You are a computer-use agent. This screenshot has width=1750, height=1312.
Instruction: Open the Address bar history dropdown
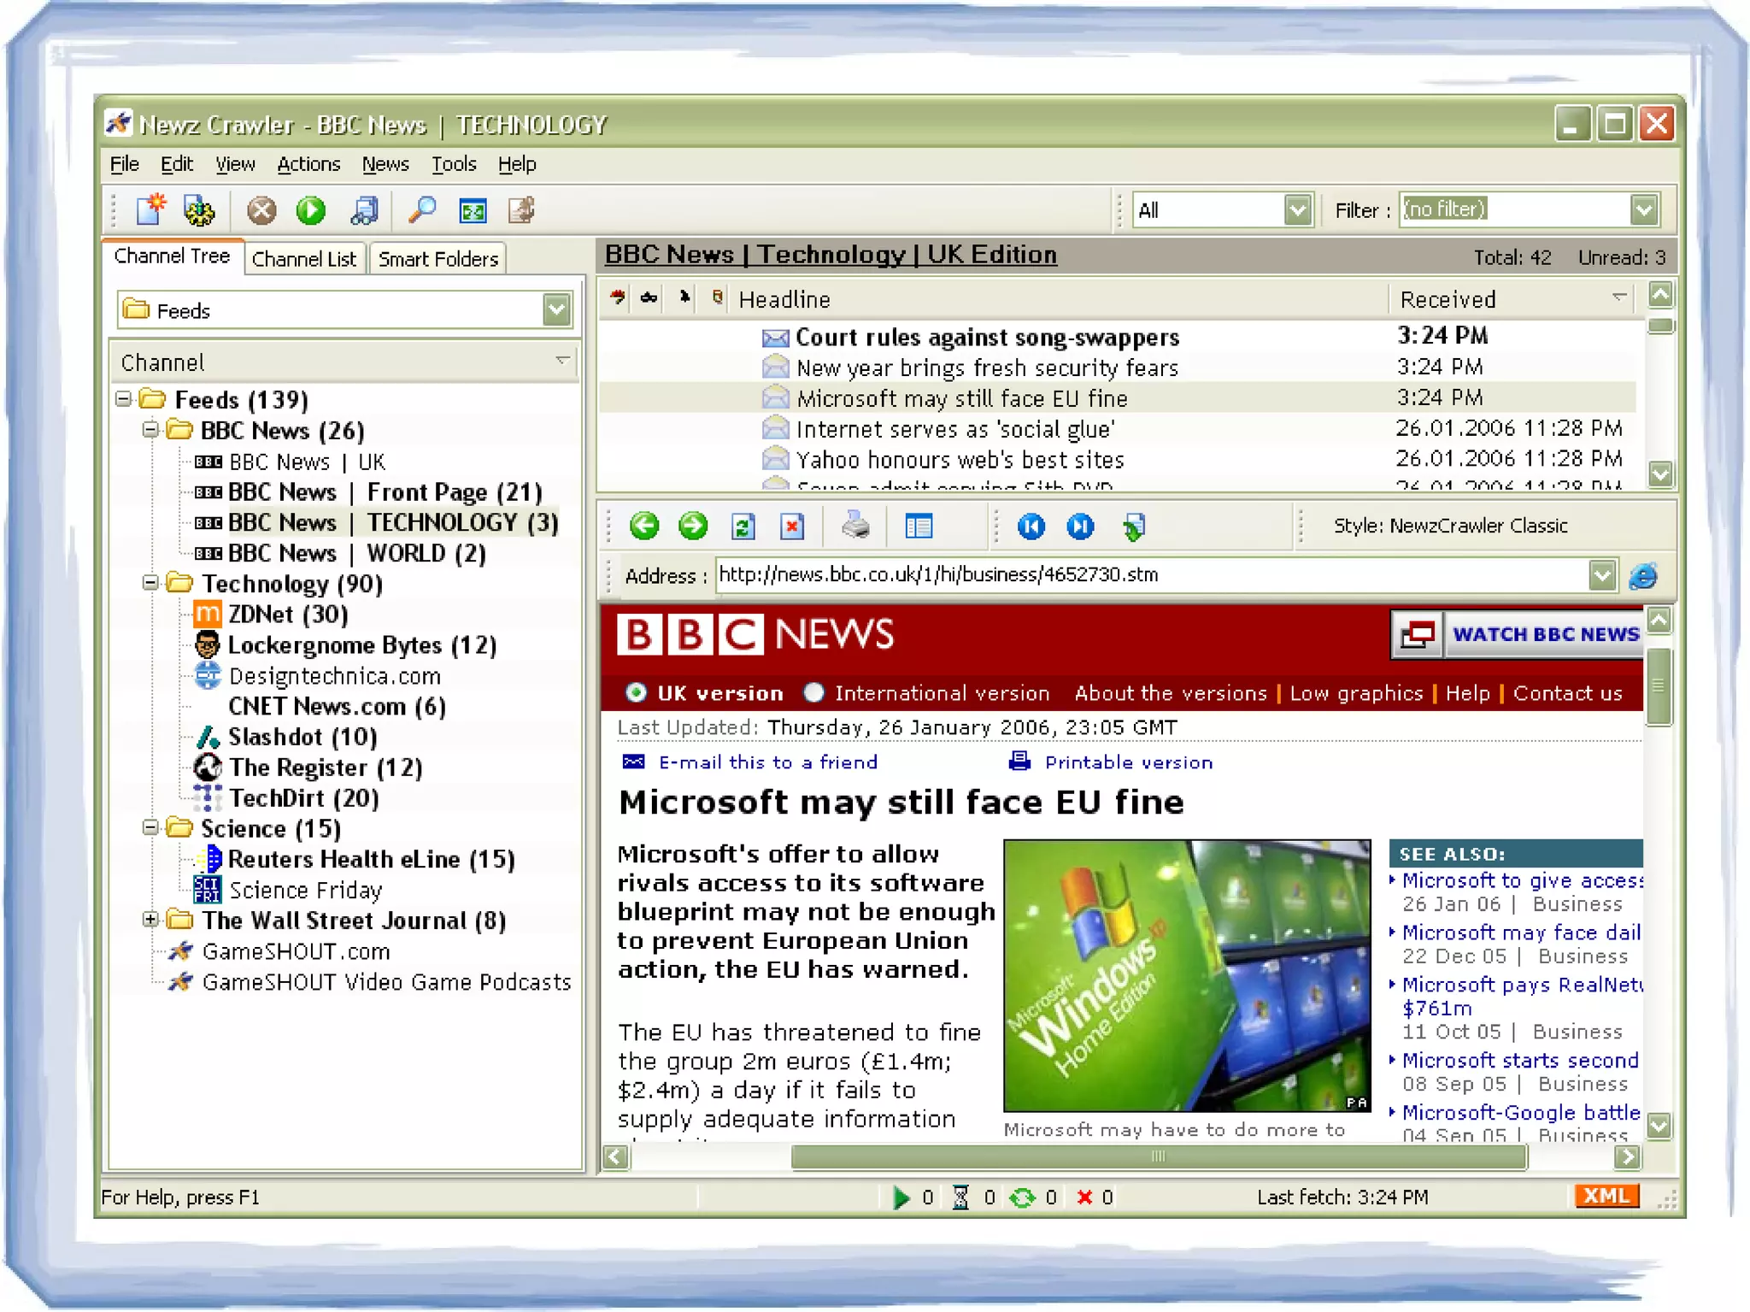click(x=1602, y=575)
